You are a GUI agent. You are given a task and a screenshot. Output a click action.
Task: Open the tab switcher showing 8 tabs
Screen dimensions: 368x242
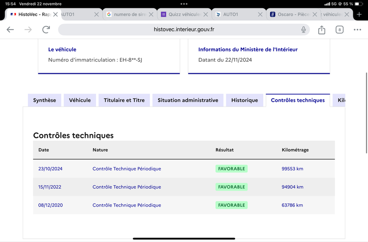point(339,30)
